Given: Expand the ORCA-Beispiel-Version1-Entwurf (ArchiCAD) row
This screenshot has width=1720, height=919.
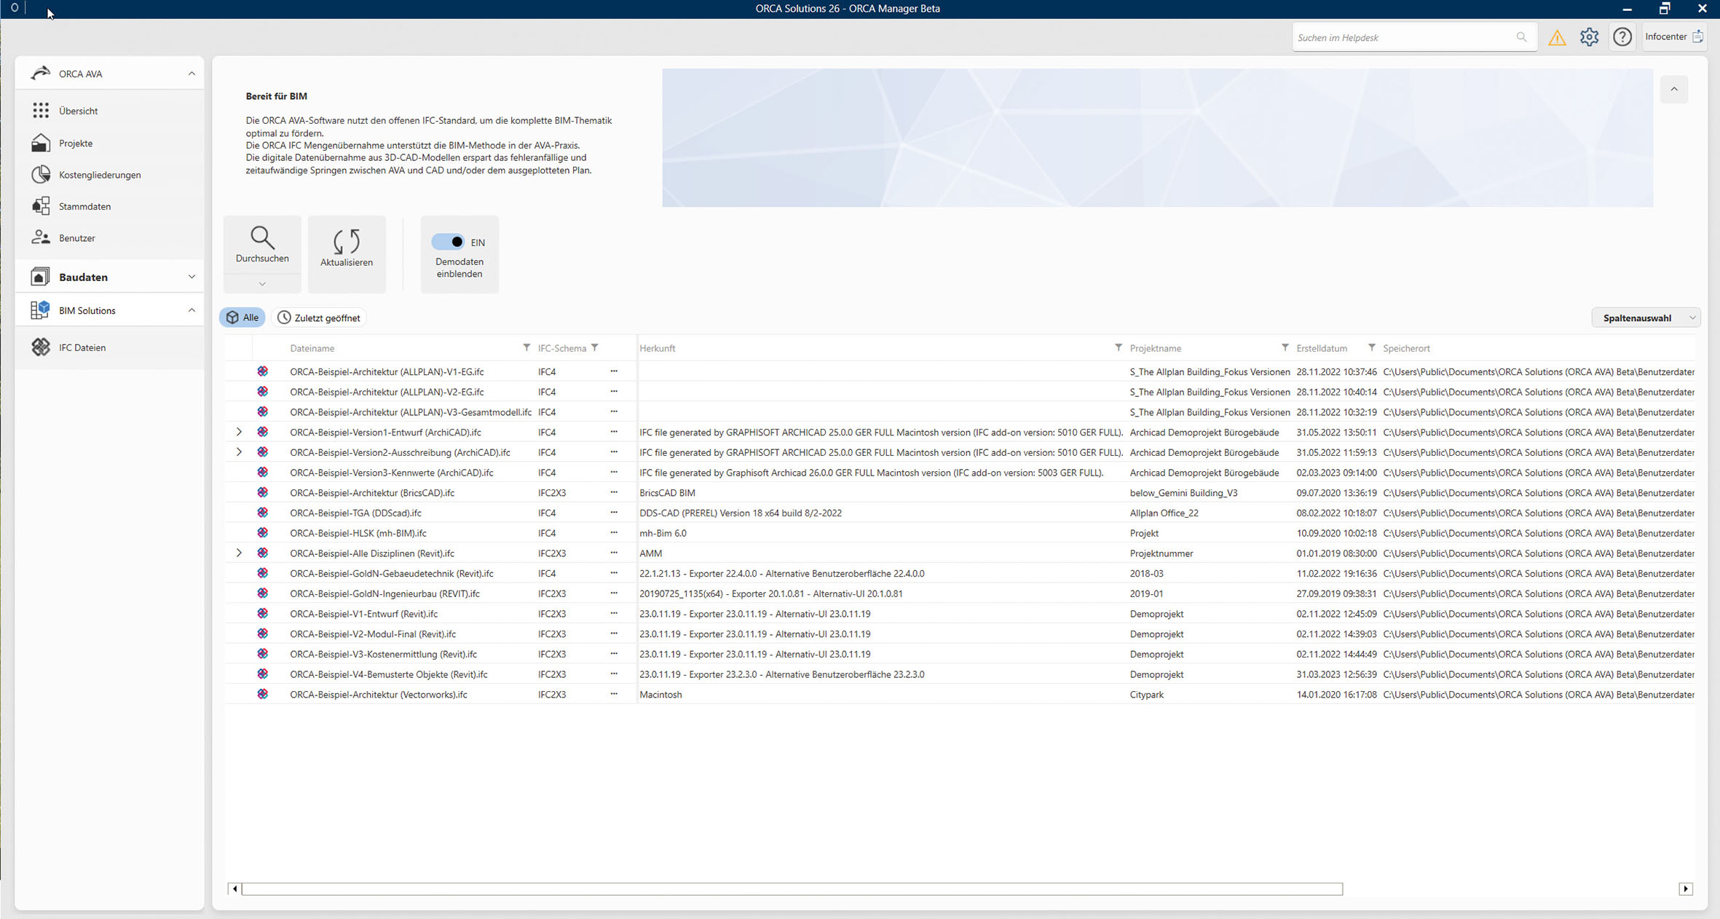Looking at the screenshot, I should click(239, 432).
